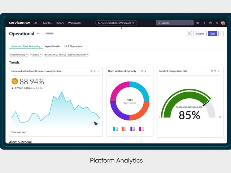Switch to Agent Health tab
Screen dimensions: 231x173
point(52,46)
